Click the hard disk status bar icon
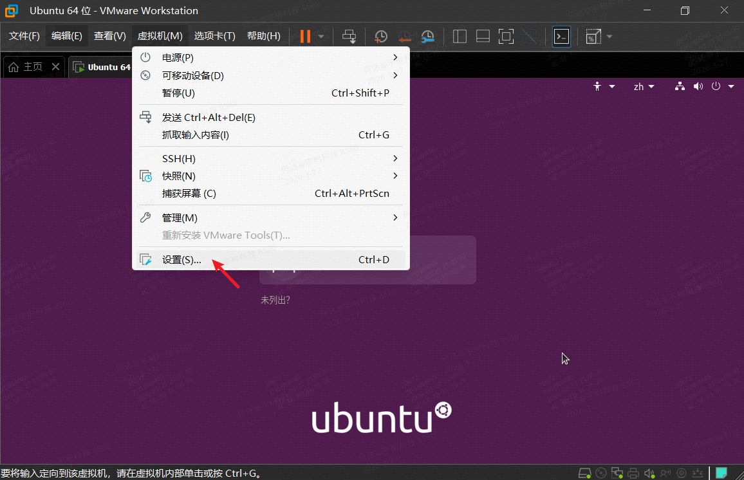This screenshot has width=744, height=480. 585,473
